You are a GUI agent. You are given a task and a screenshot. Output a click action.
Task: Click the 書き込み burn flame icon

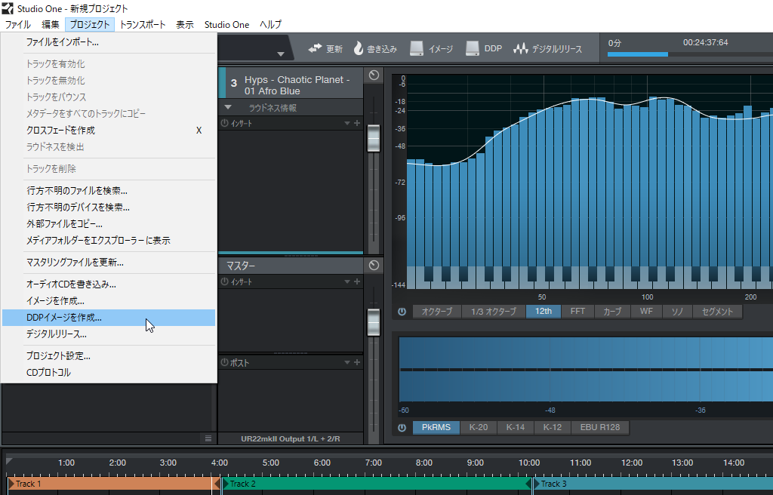359,48
